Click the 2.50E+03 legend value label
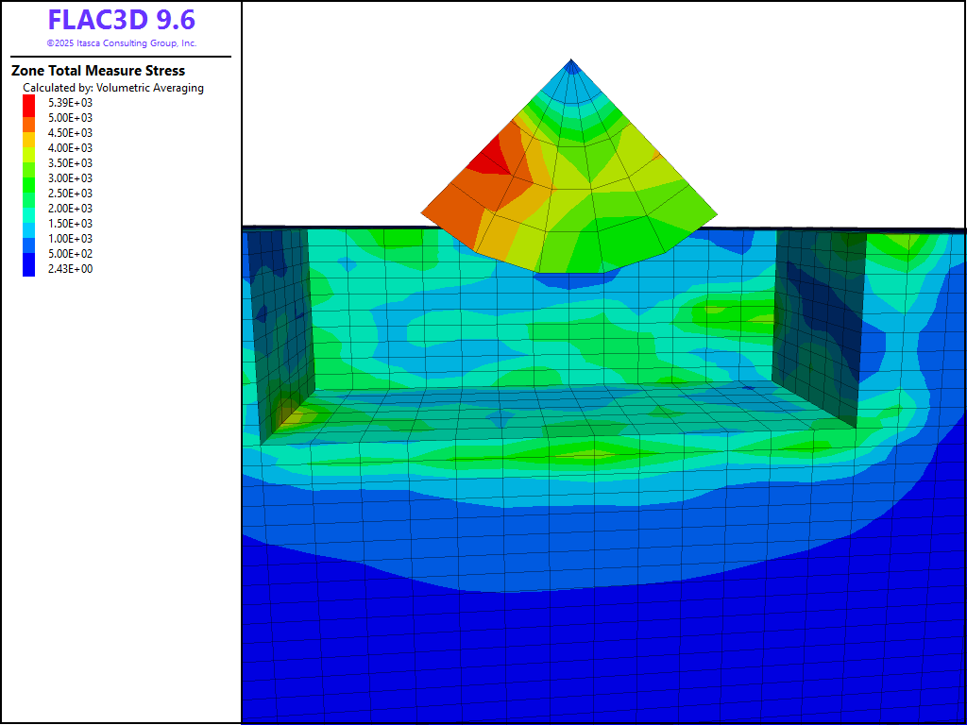 pos(71,194)
